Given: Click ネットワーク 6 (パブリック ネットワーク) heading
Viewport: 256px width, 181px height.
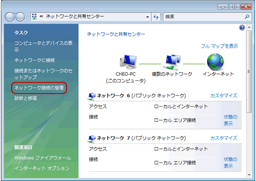Looking at the screenshot, I should pos(141,96).
